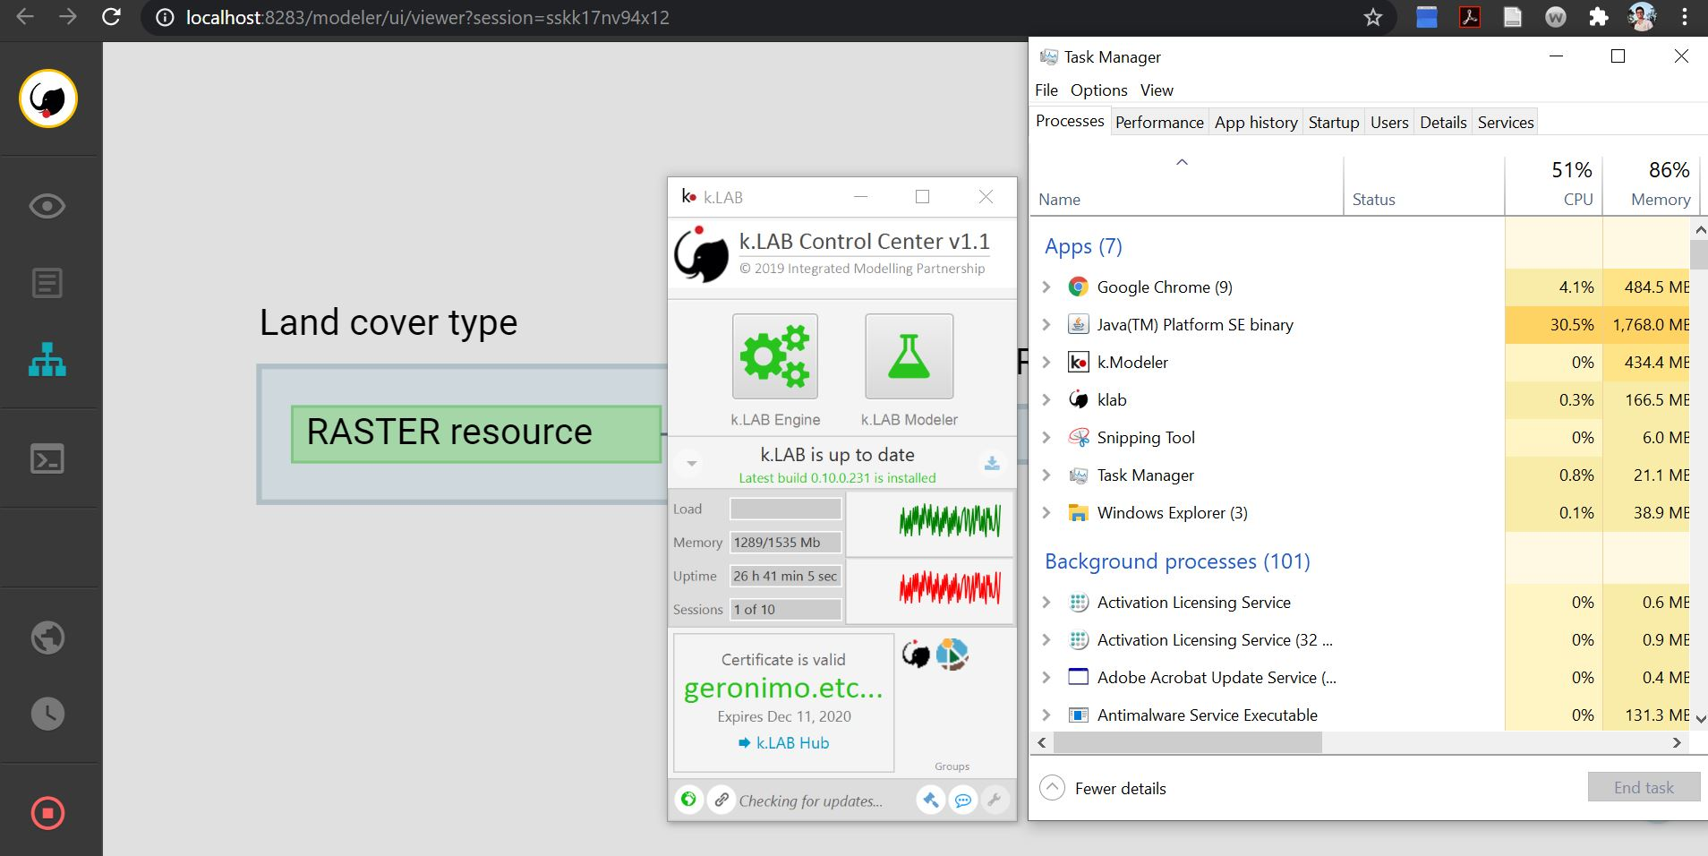This screenshot has width=1708, height=856.
Task: Open the Chrome three-dot menu
Action: click(1685, 17)
